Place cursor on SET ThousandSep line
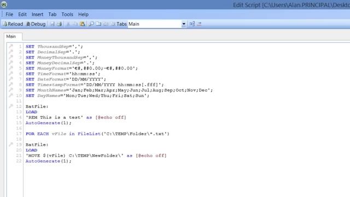Image resolution: width=350 pixels, height=197 pixels. click(x=54, y=47)
